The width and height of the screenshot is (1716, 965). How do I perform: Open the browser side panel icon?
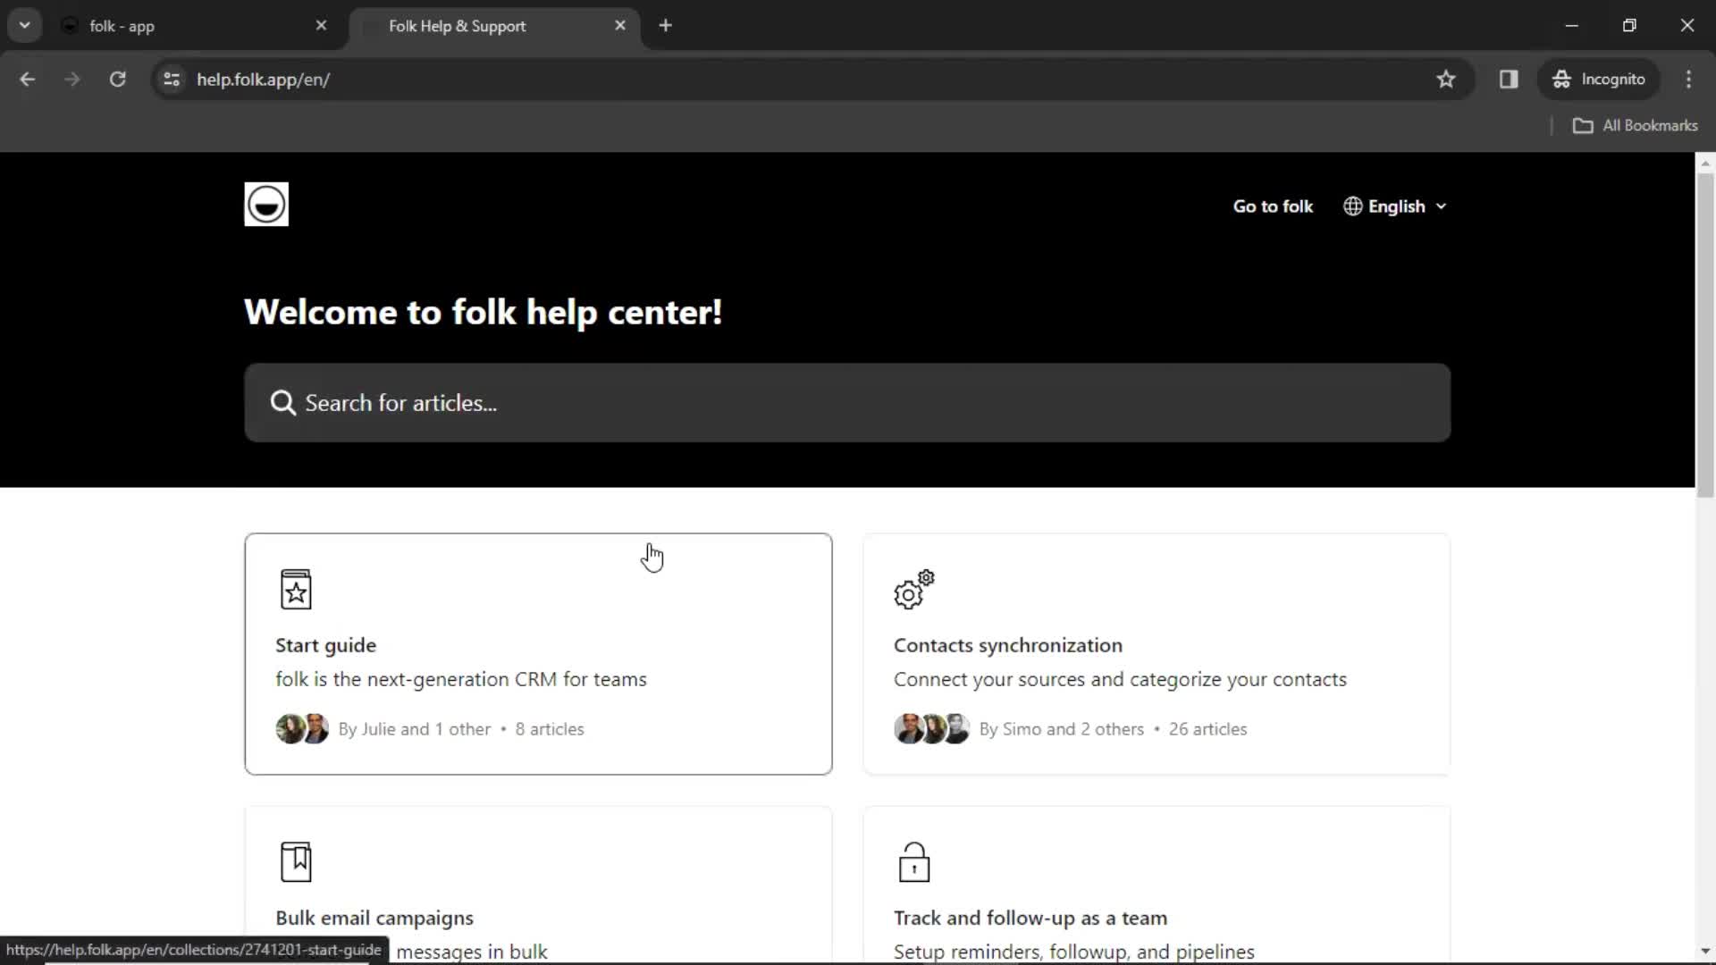tap(1509, 80)
